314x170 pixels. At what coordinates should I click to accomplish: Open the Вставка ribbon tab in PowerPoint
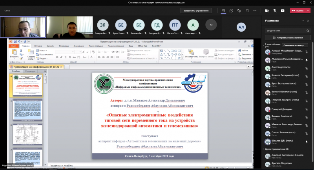click(38, 46)
